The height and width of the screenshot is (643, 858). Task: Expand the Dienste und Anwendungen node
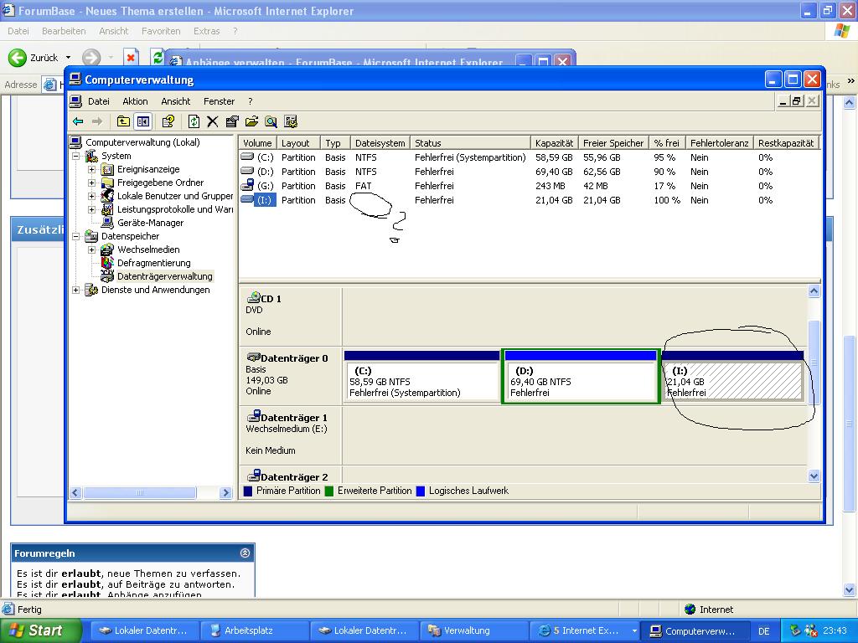click(x=76, y=290)
